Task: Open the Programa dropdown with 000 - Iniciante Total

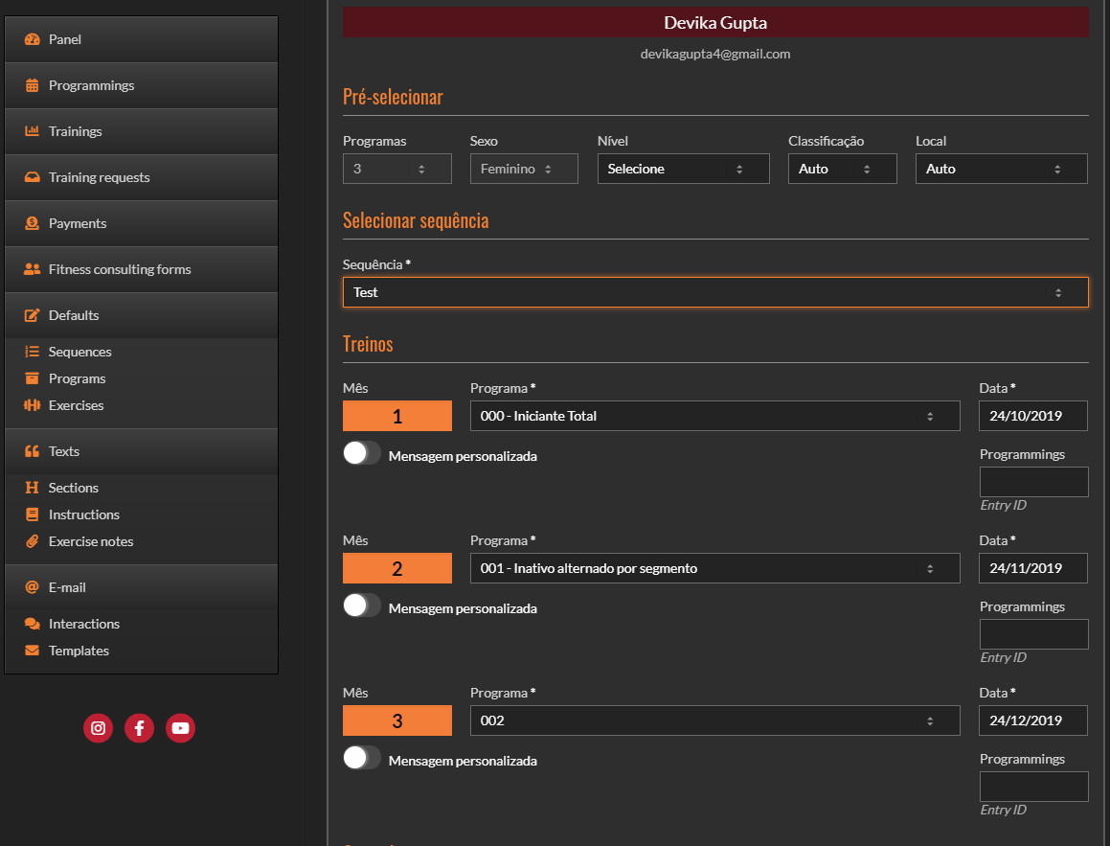Action: click(714, 416)
